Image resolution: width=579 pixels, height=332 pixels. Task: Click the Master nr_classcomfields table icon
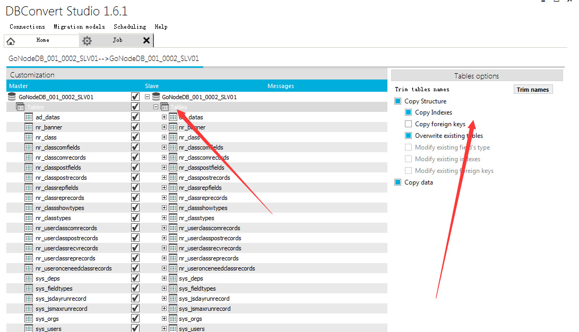pyautogui.click(x=29, y=147)
